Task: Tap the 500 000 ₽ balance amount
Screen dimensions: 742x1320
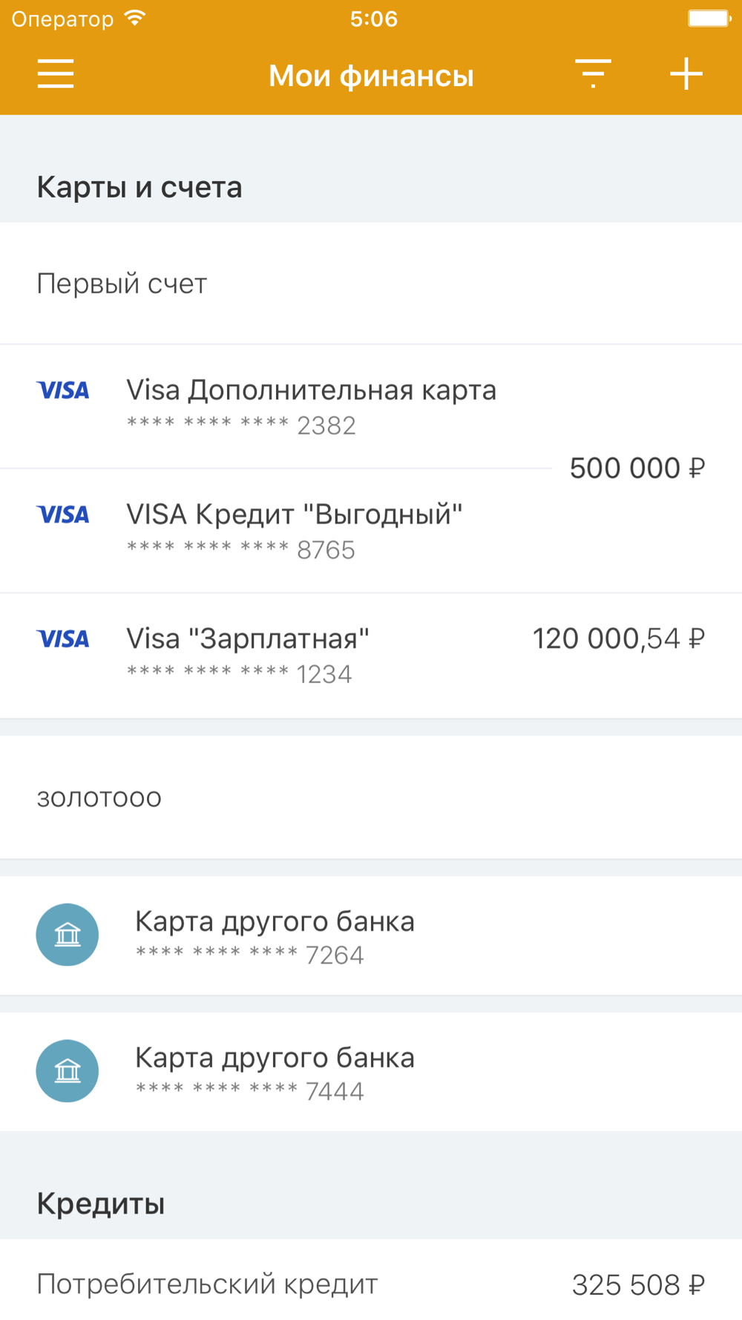Action: pyautogui.click(x=637, y=468)
